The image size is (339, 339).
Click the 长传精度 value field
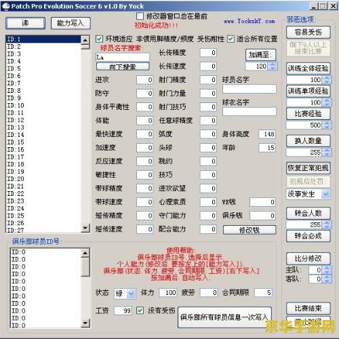tap(208, 53)
